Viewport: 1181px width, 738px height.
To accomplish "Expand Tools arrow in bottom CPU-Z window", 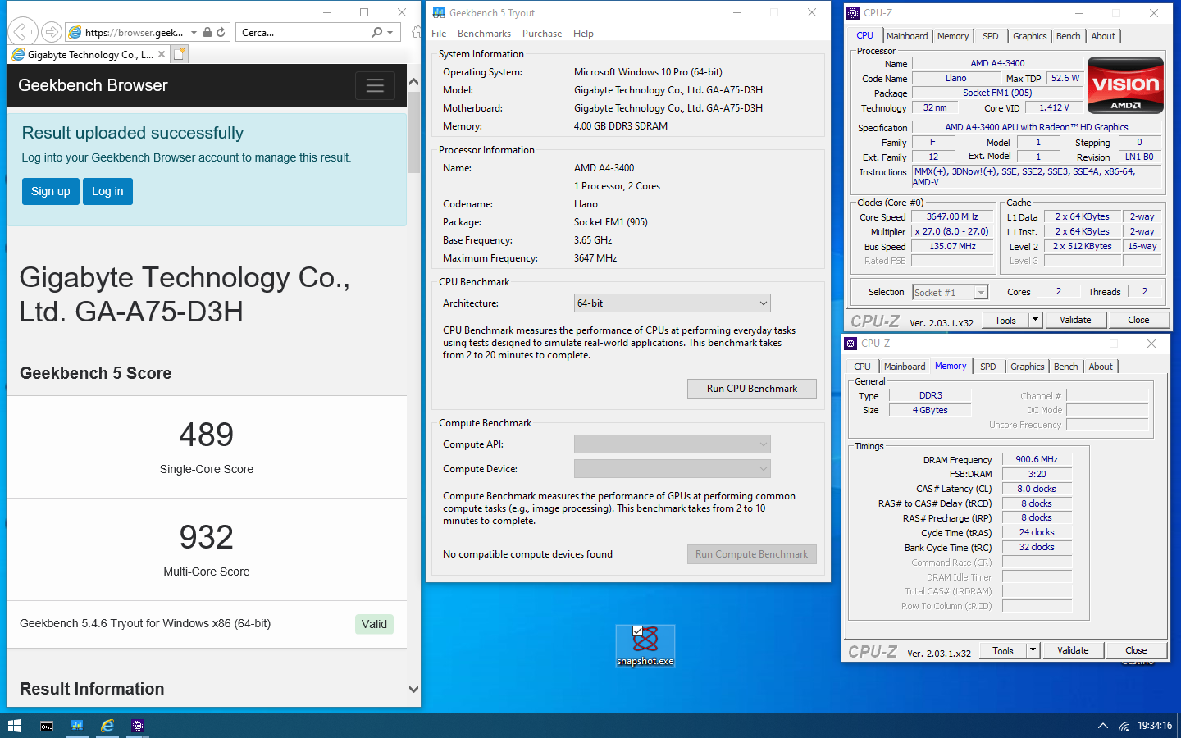I will [x=1033, y=650].
